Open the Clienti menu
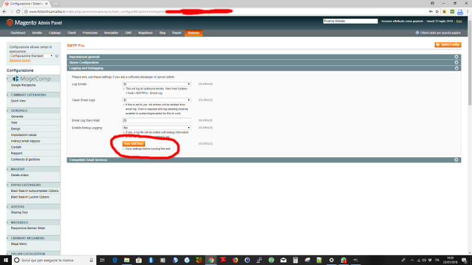 [71, 33]
